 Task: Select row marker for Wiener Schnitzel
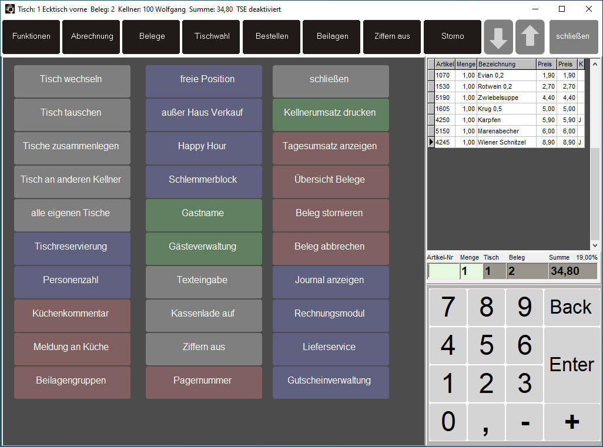click(431, 142)
